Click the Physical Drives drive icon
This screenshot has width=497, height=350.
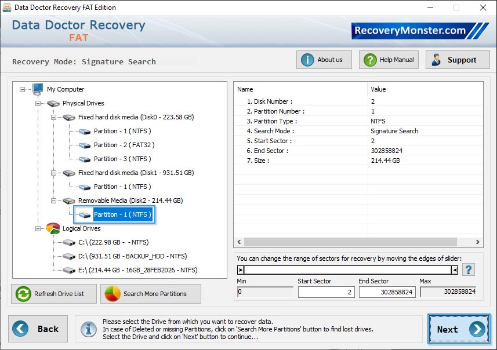click(53, 103)
